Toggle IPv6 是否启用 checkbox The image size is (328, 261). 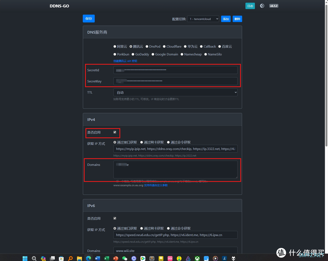point(115,218)
